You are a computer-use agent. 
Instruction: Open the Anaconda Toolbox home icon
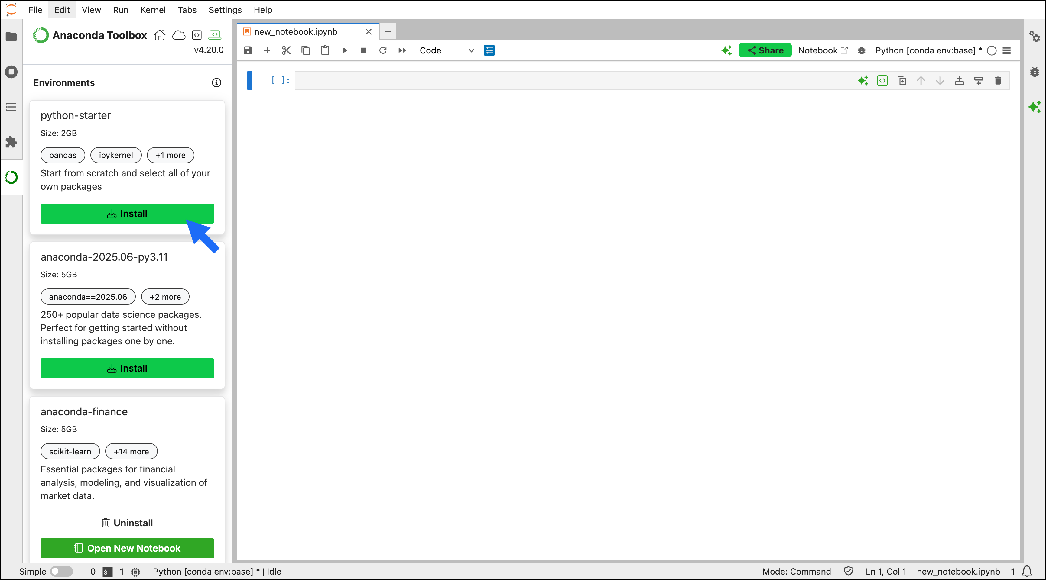click(160, 35)
